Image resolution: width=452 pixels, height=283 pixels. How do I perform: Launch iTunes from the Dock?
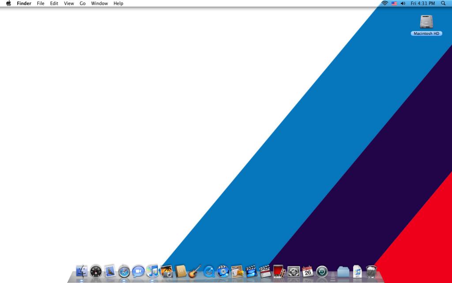(152, 271)
